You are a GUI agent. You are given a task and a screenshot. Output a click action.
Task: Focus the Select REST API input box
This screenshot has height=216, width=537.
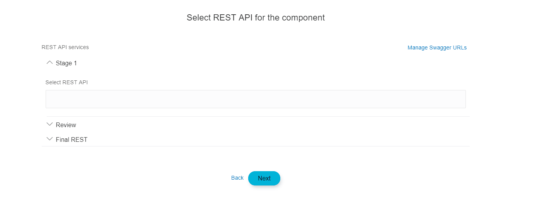point(255,99)
